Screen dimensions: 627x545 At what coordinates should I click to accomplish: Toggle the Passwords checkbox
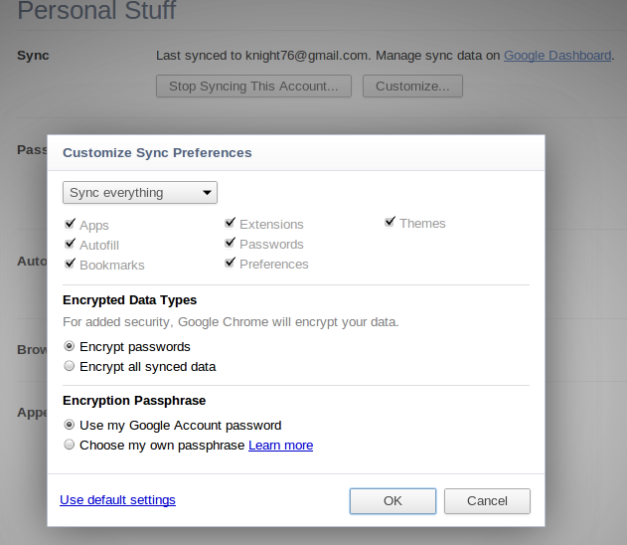230,243
